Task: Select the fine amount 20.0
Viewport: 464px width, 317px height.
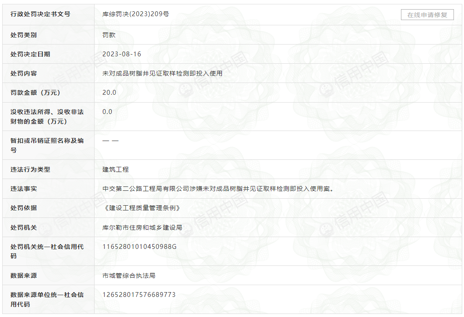Action: (x=109, y=93)
